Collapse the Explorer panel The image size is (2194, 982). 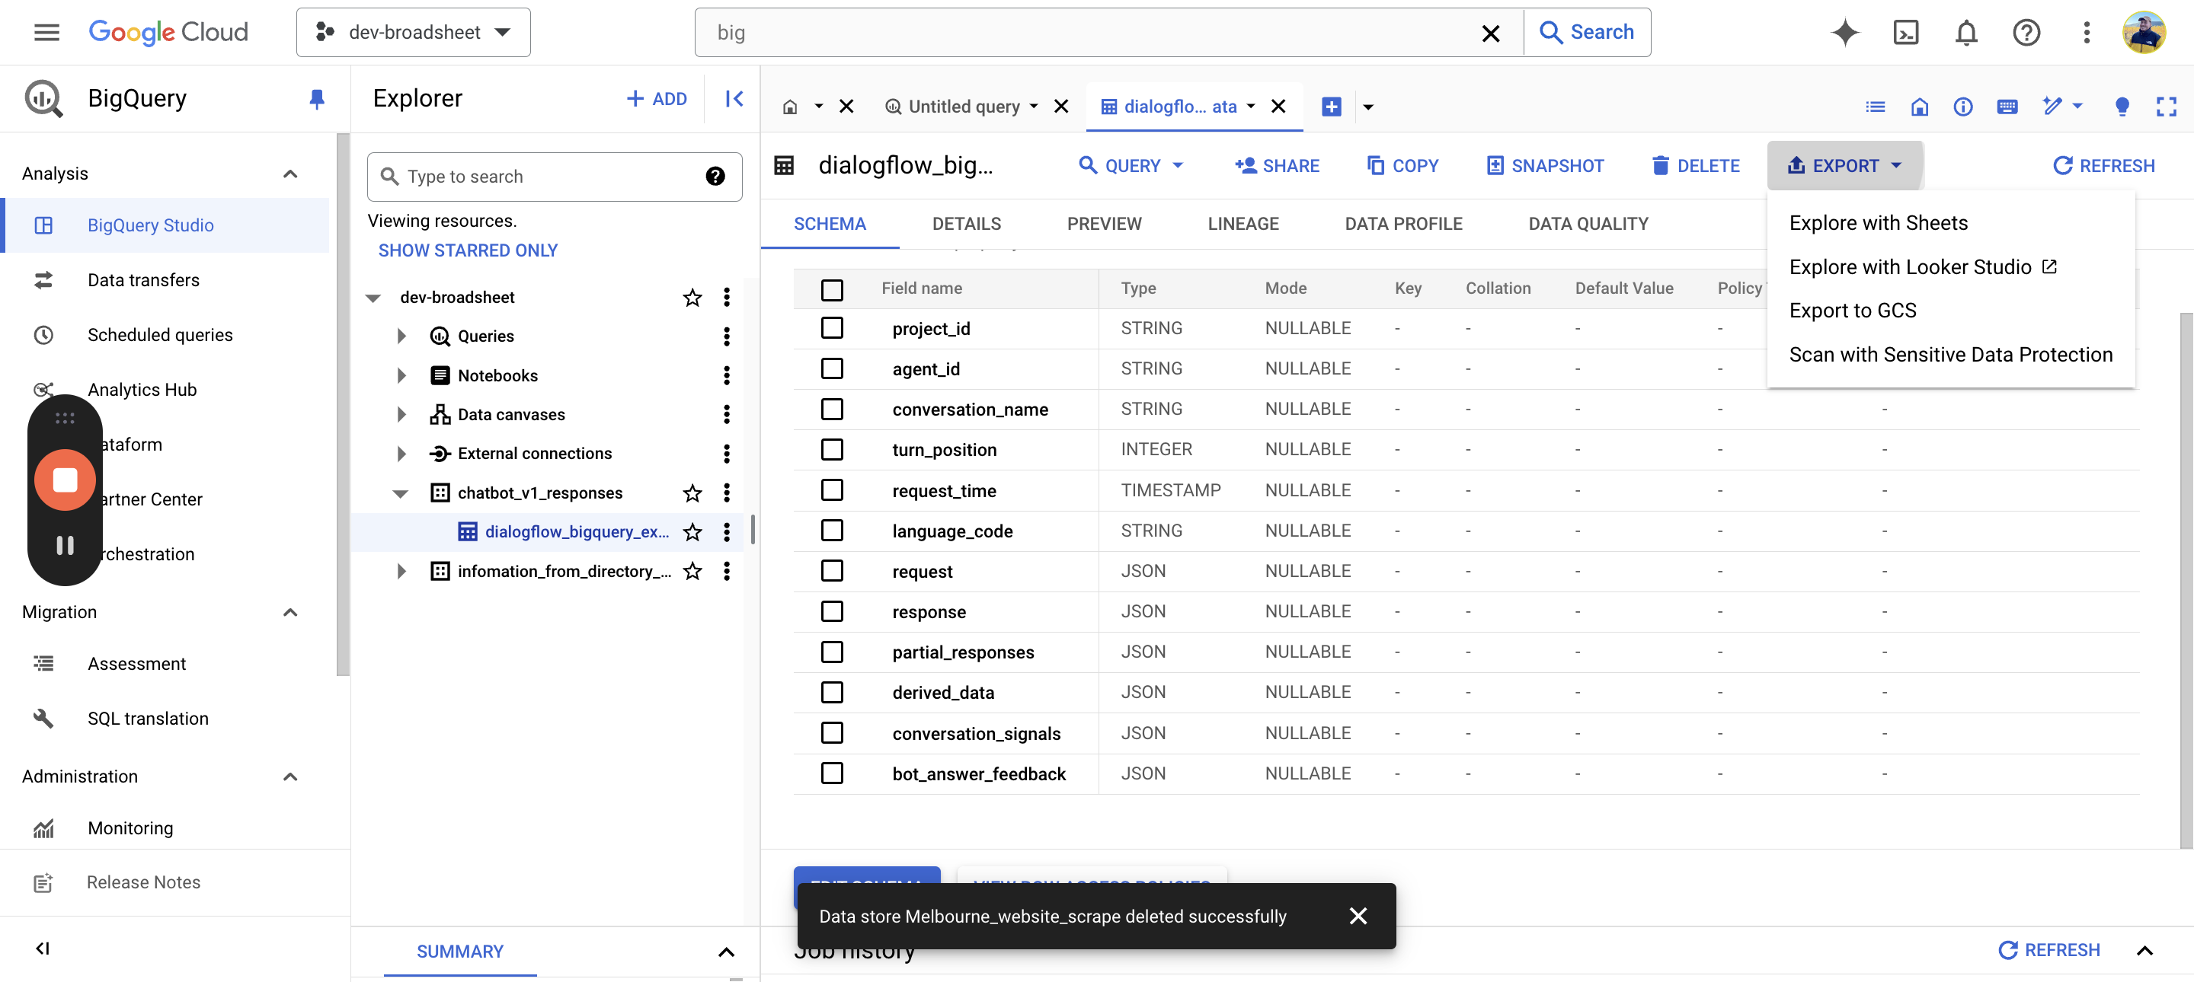coord(734,99)
